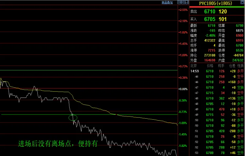The width and height of the screenshot is (245, 156).
Task: Select the 现手 column header in the tick list
Action: coord(221,65)
